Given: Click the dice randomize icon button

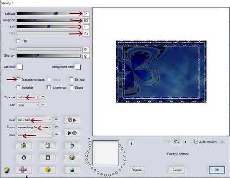Looking at the screenshot, I should coord(72,158).
